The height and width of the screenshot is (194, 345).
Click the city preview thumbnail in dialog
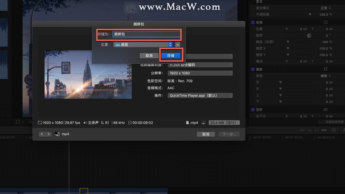(88, 74)
